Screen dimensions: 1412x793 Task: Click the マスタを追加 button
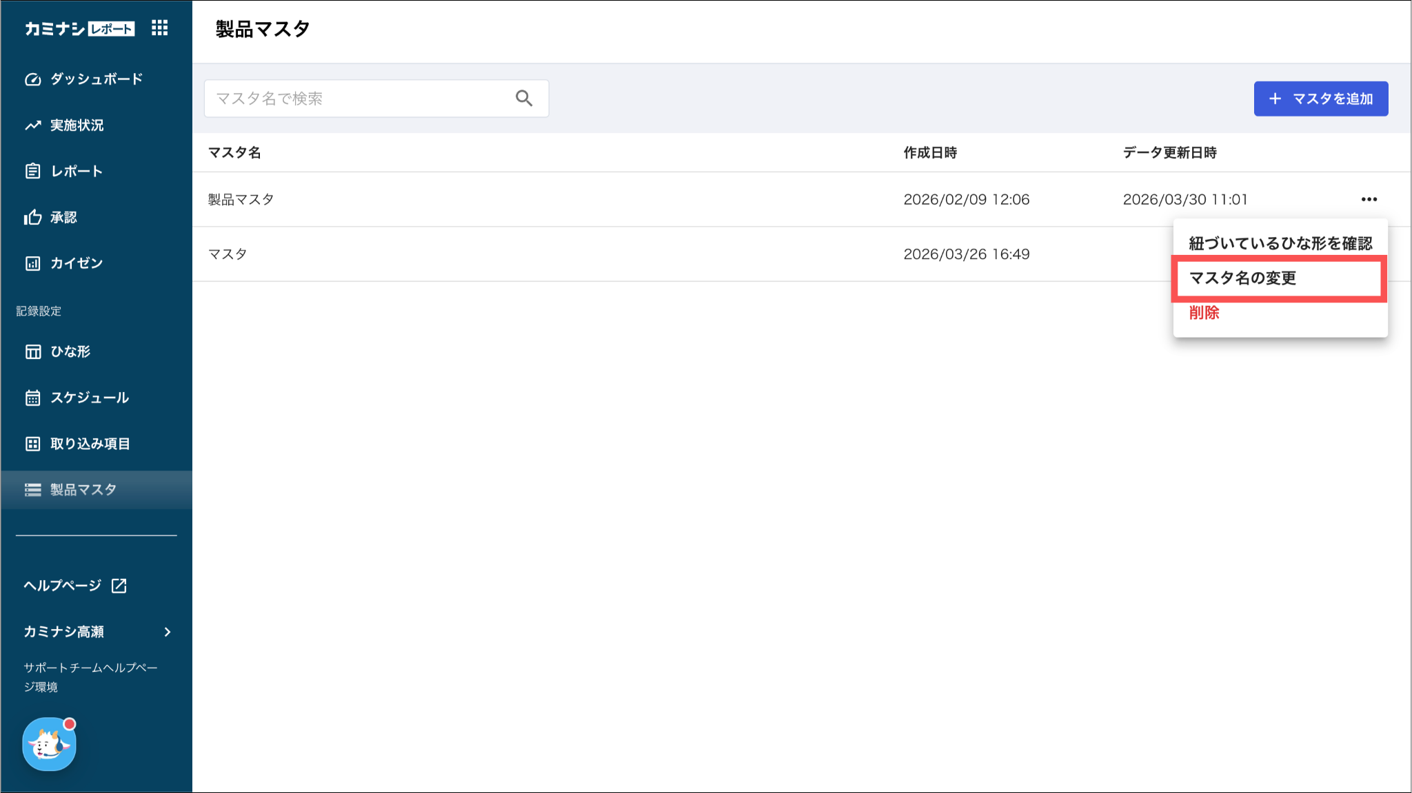1321,99
